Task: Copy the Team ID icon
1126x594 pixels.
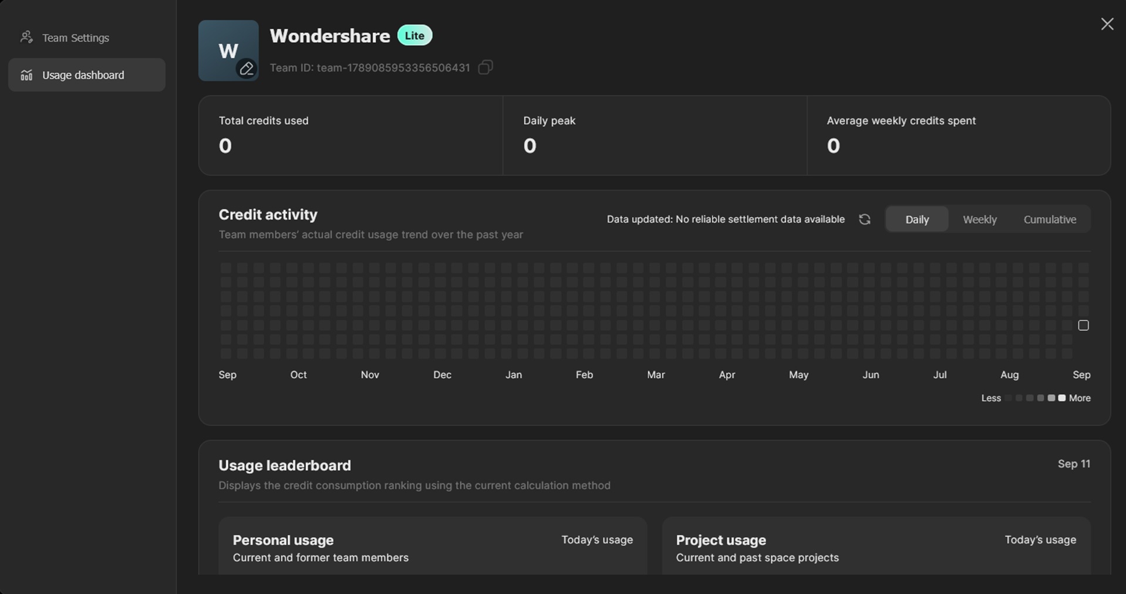Action: (x=486, y=67)
